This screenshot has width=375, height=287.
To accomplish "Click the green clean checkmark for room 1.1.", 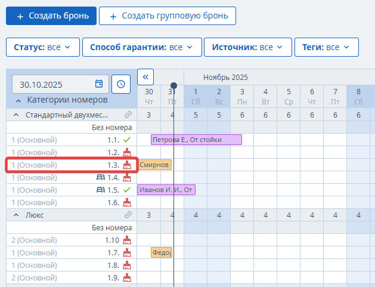I will pyautogui.click(x=126, y=140).
